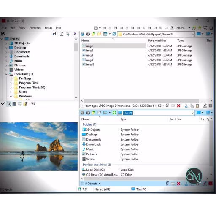This screenshot has width=216, height=211.
Task: Go up one folder in the Theme1 pane
Action: 94,34
